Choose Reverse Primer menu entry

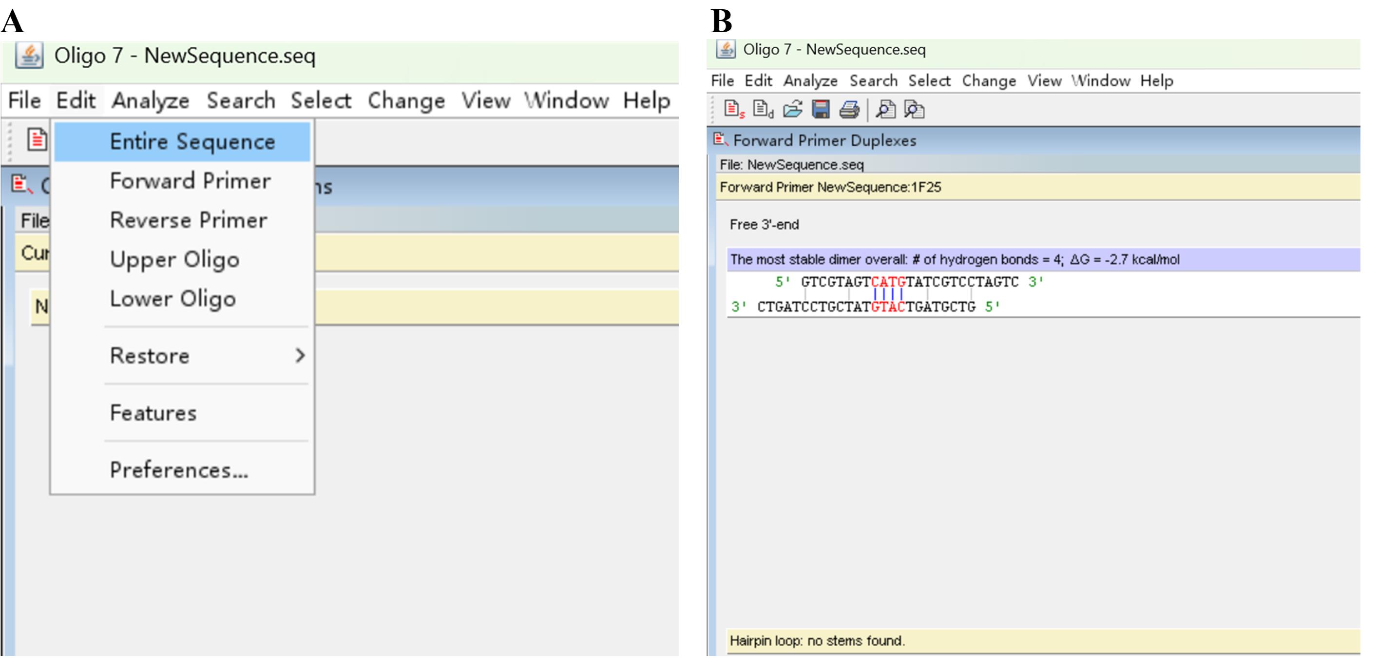[x=188, y=220]
